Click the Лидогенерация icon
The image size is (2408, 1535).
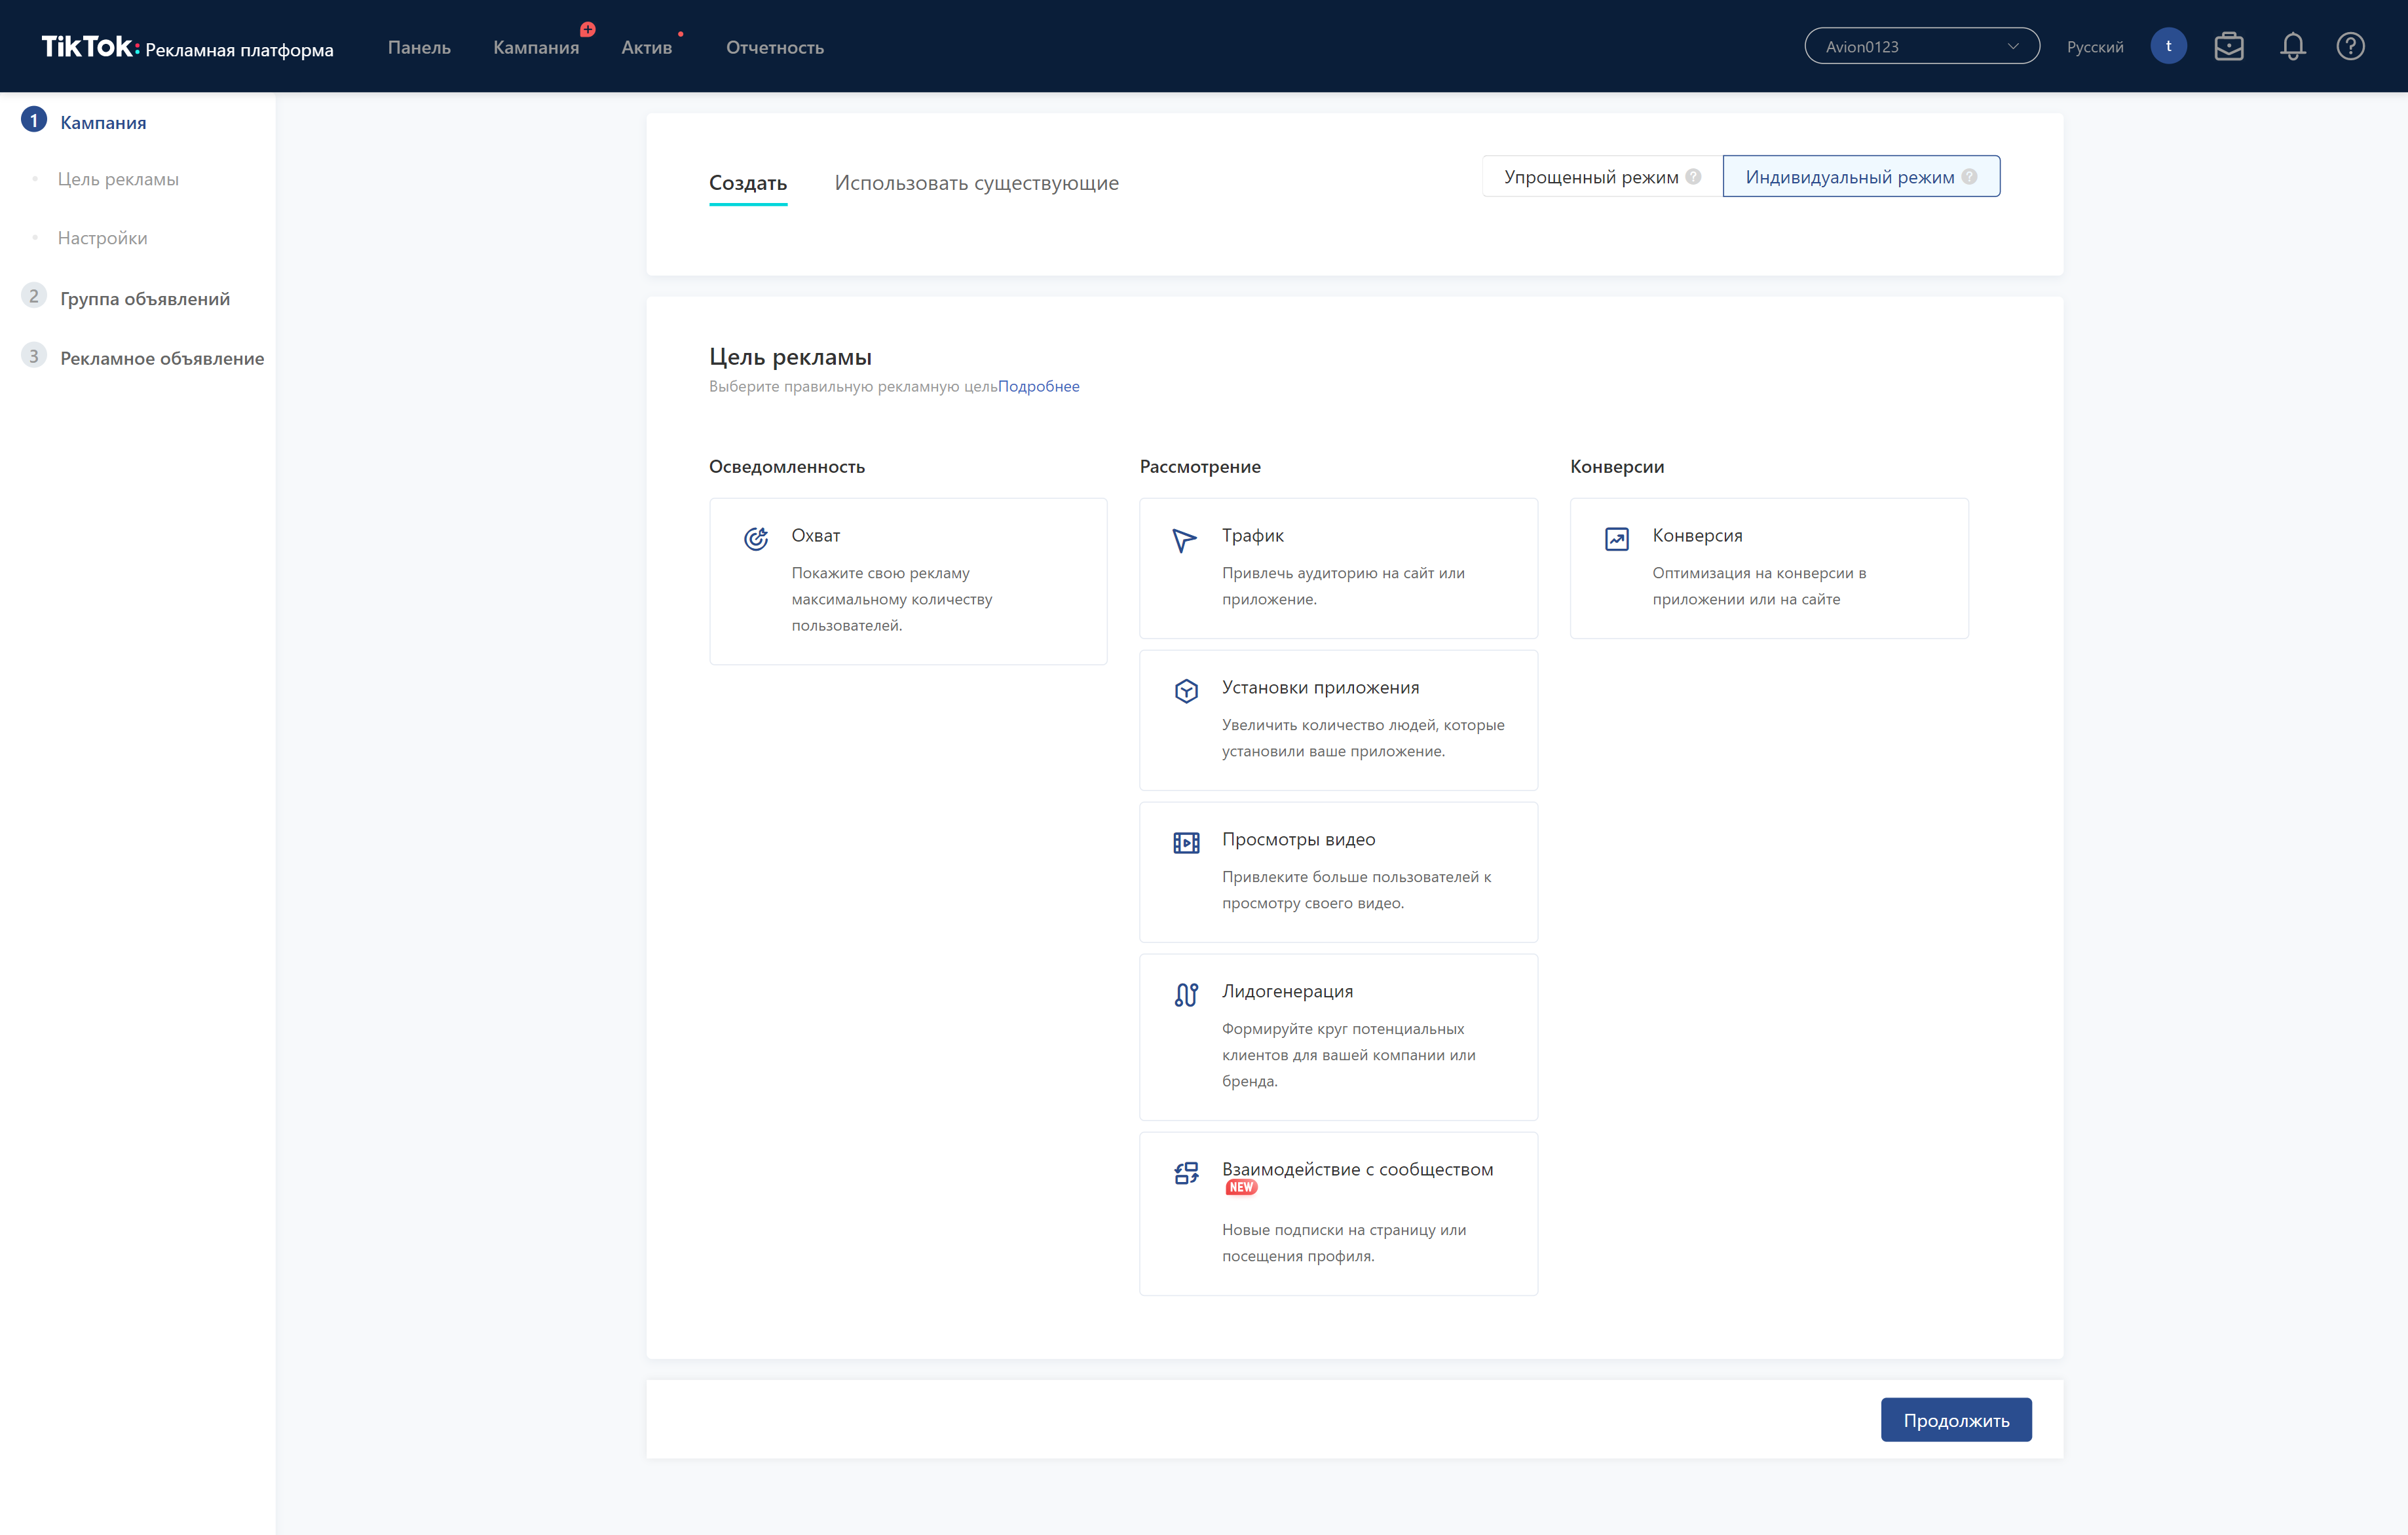coord(1186,995)
